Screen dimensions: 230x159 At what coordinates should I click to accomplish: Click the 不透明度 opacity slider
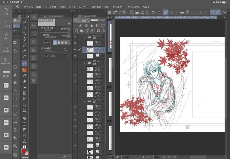51,37
